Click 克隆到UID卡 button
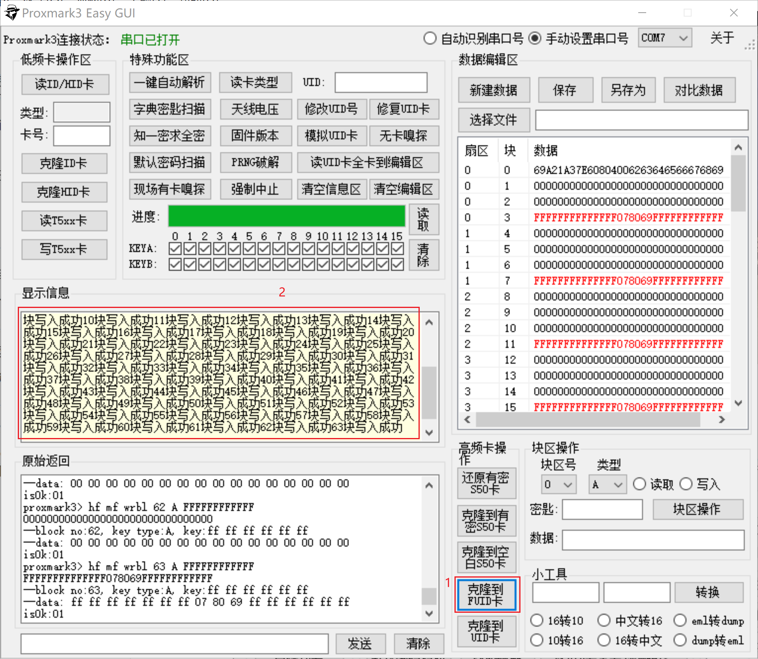The width and height of the screenshot is (758, 659). [486, 631]
